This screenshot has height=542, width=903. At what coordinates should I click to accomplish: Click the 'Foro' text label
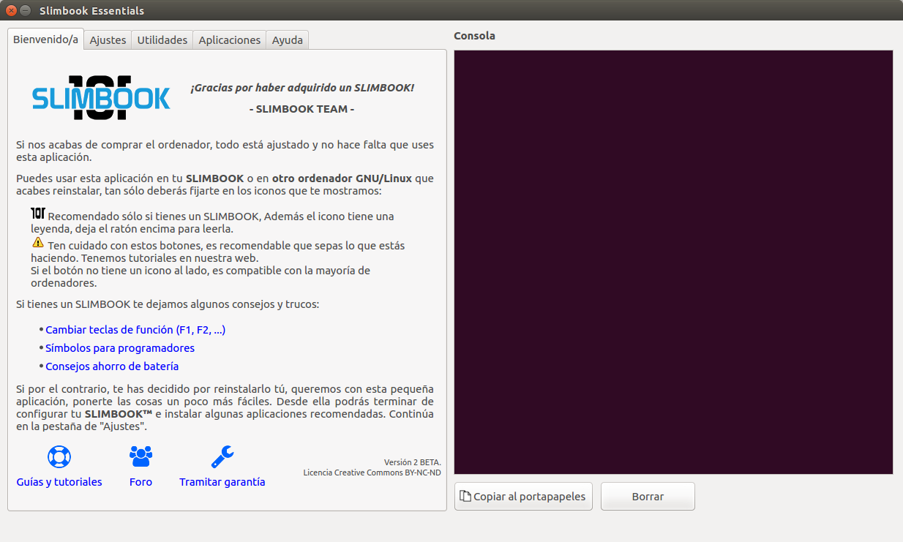[x=140, y=482]
